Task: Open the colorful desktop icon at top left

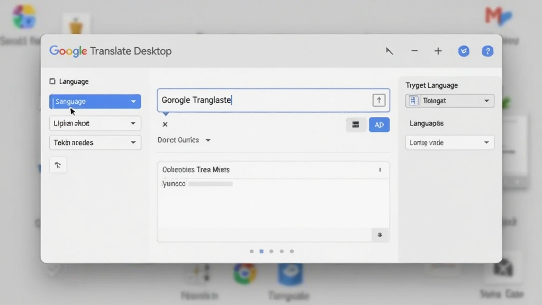Action: [x=24, y=16]
